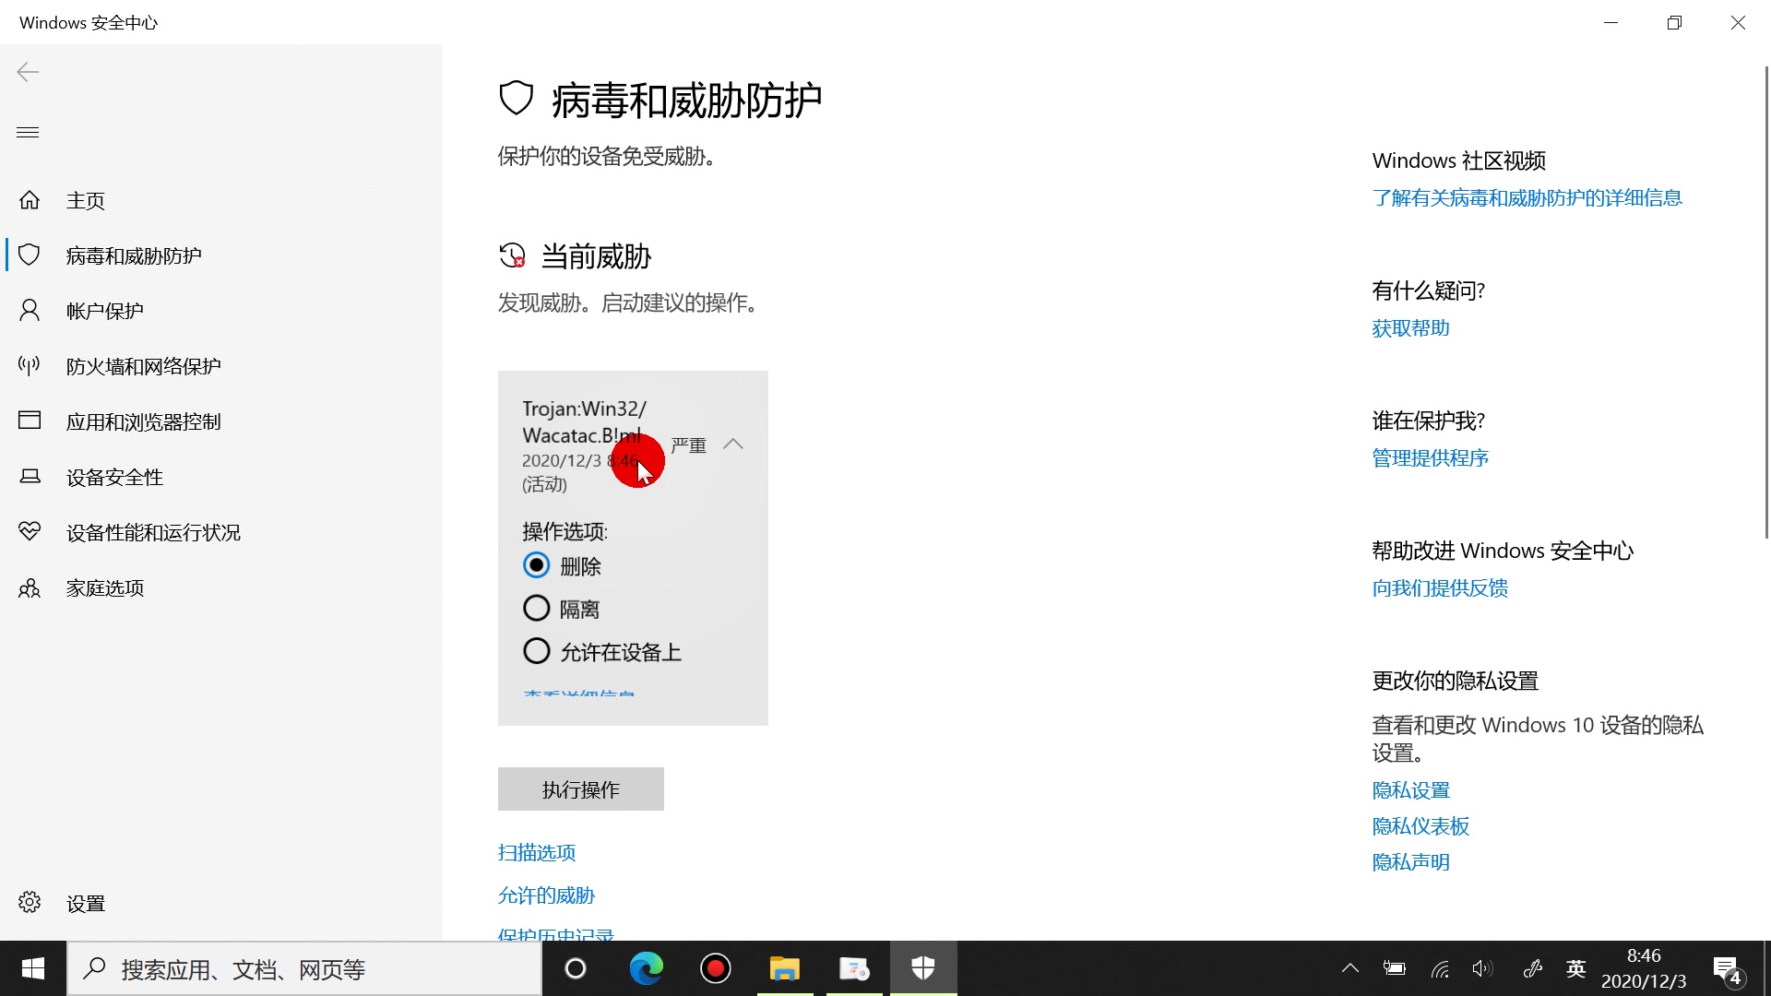Click the laptop icon for 设备安全性
1771x996 pixels.
[x=30, y=477]
